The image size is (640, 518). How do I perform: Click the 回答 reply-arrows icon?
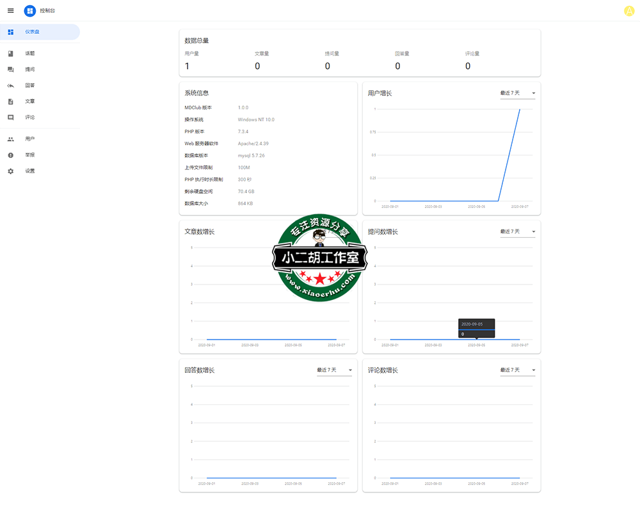click(10, 86)
